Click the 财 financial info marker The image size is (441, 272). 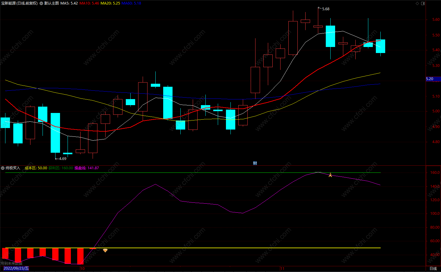coord(255,163)
